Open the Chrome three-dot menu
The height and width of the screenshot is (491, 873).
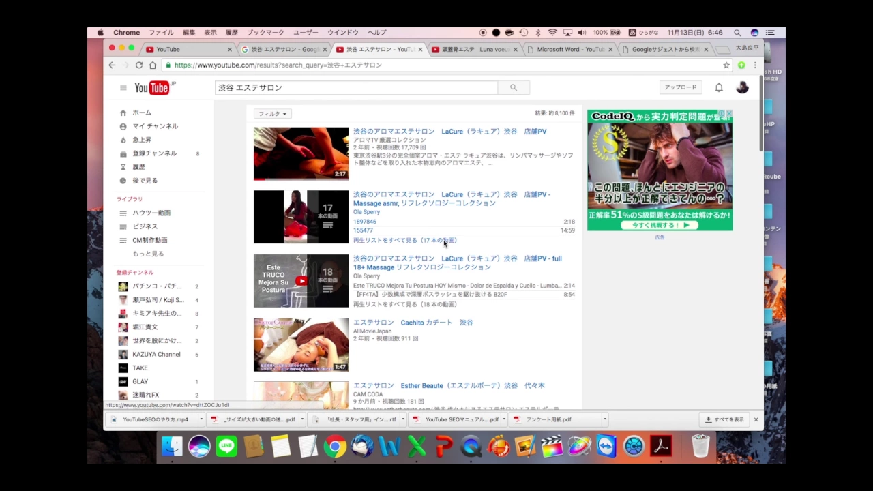click(755, 65)
